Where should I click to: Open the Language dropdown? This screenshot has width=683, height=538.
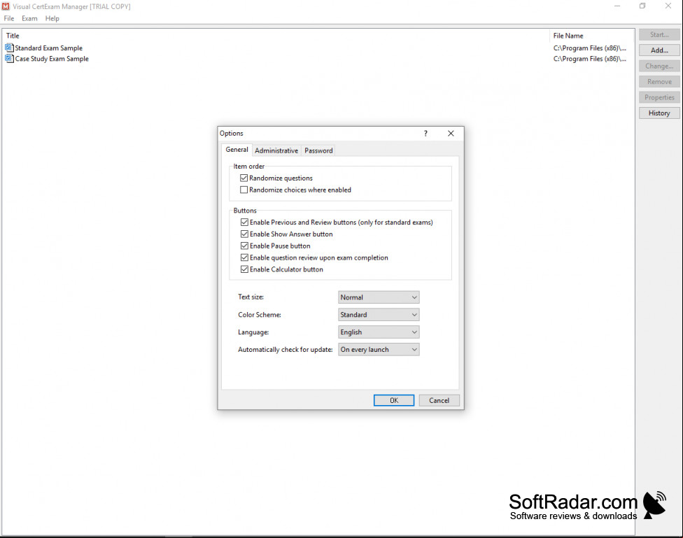click(379, 332)
